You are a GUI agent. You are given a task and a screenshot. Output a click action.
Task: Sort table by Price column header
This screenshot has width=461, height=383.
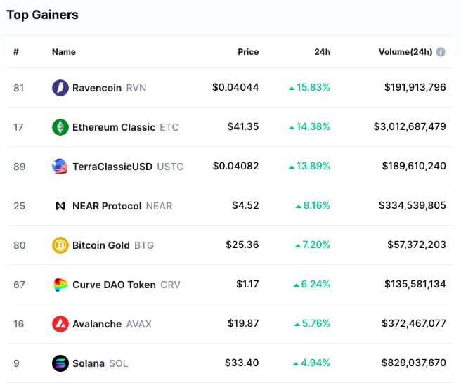coord(248,52)
